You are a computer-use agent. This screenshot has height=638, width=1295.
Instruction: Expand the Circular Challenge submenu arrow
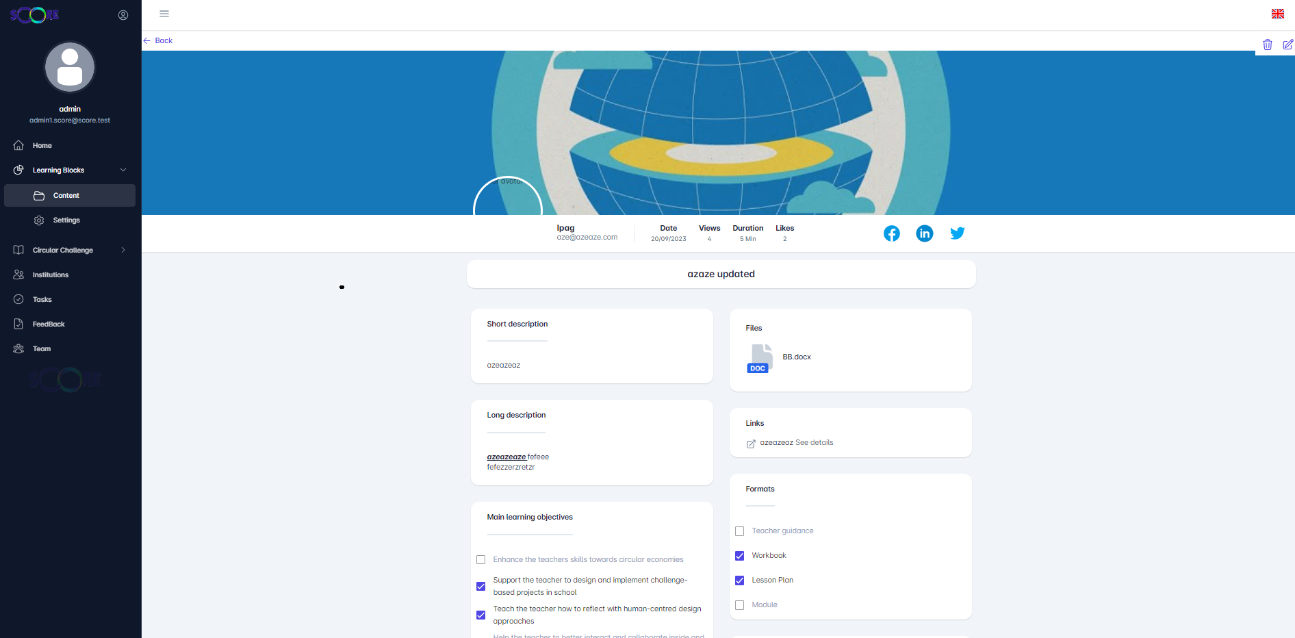pos(123,251)
